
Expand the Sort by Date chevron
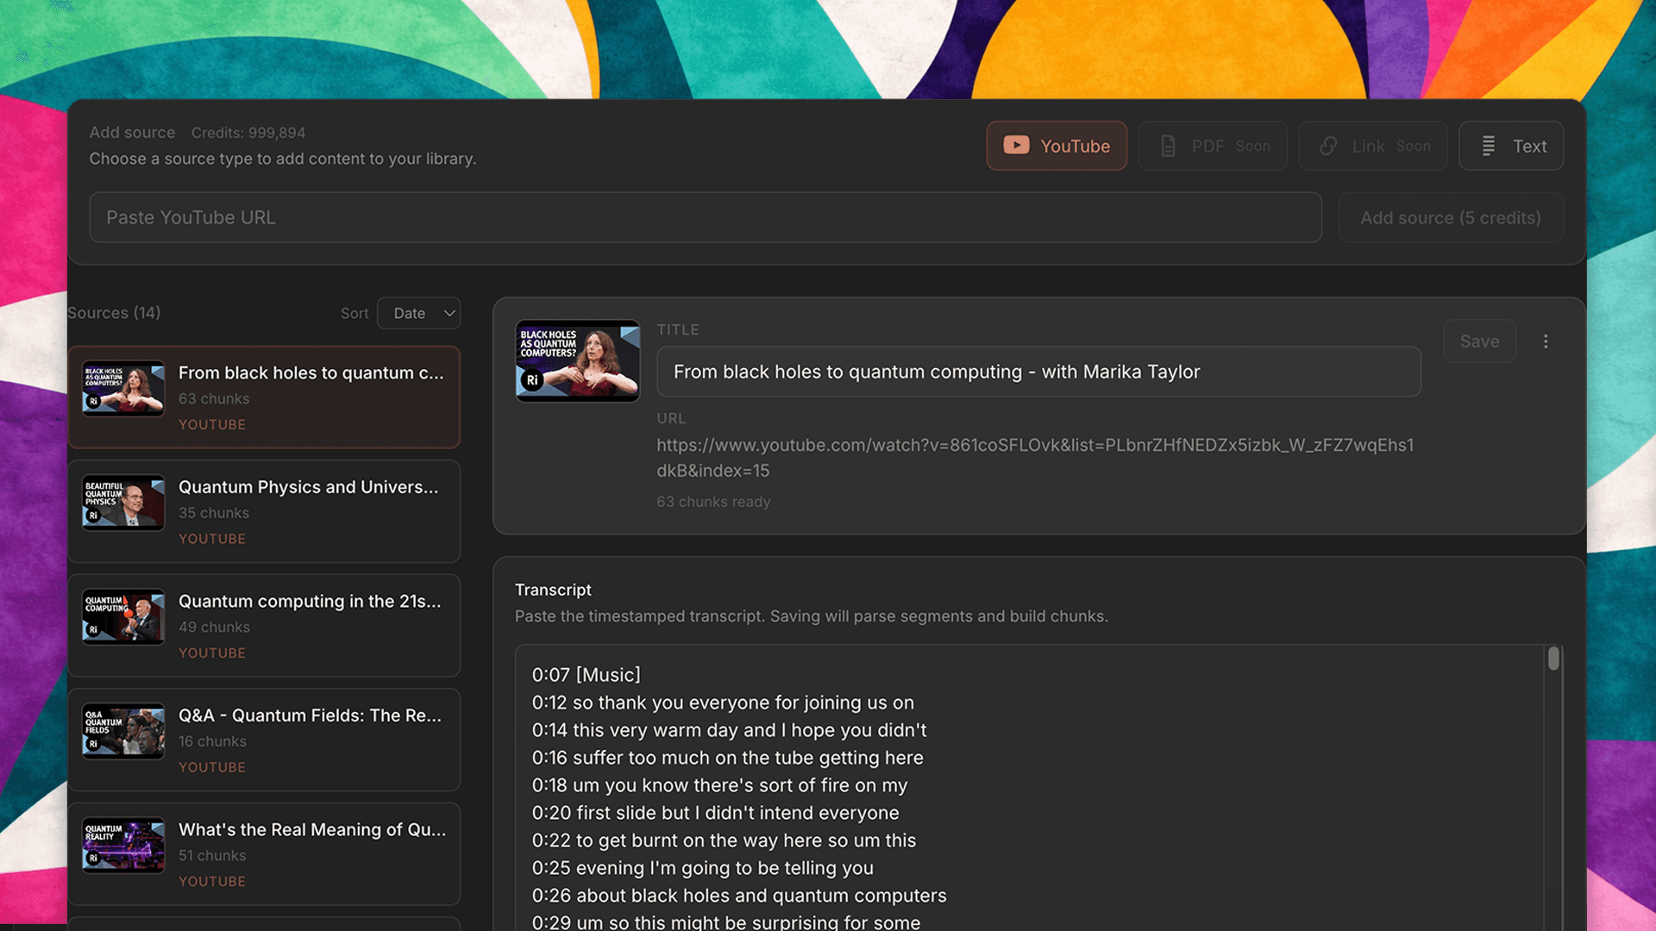pyautogui.click(x=448, y=313)
